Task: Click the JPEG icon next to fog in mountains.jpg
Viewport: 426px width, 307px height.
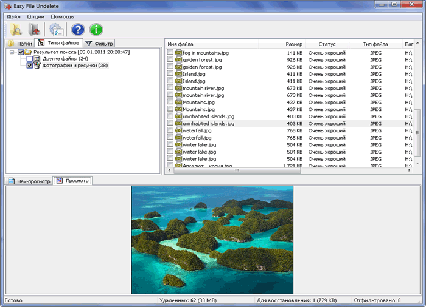Action: (178, 53)
